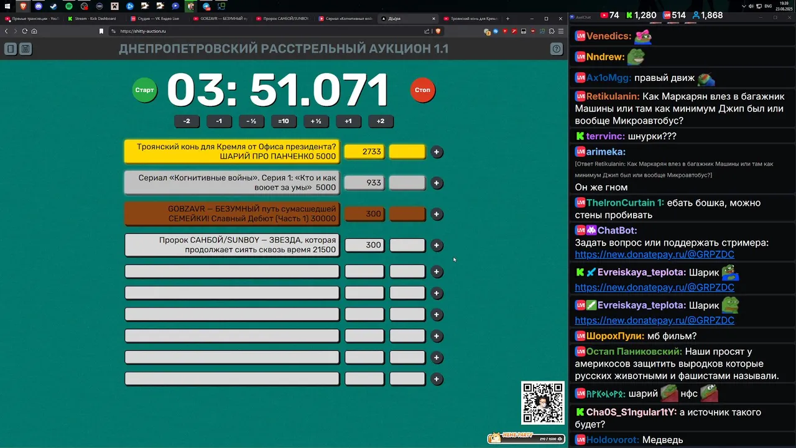Click the browser home icon

(34, 31)
